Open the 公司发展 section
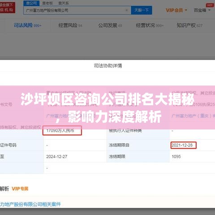Image resolution: width=215 pixels, height=215 pixels. coord(110,26)
